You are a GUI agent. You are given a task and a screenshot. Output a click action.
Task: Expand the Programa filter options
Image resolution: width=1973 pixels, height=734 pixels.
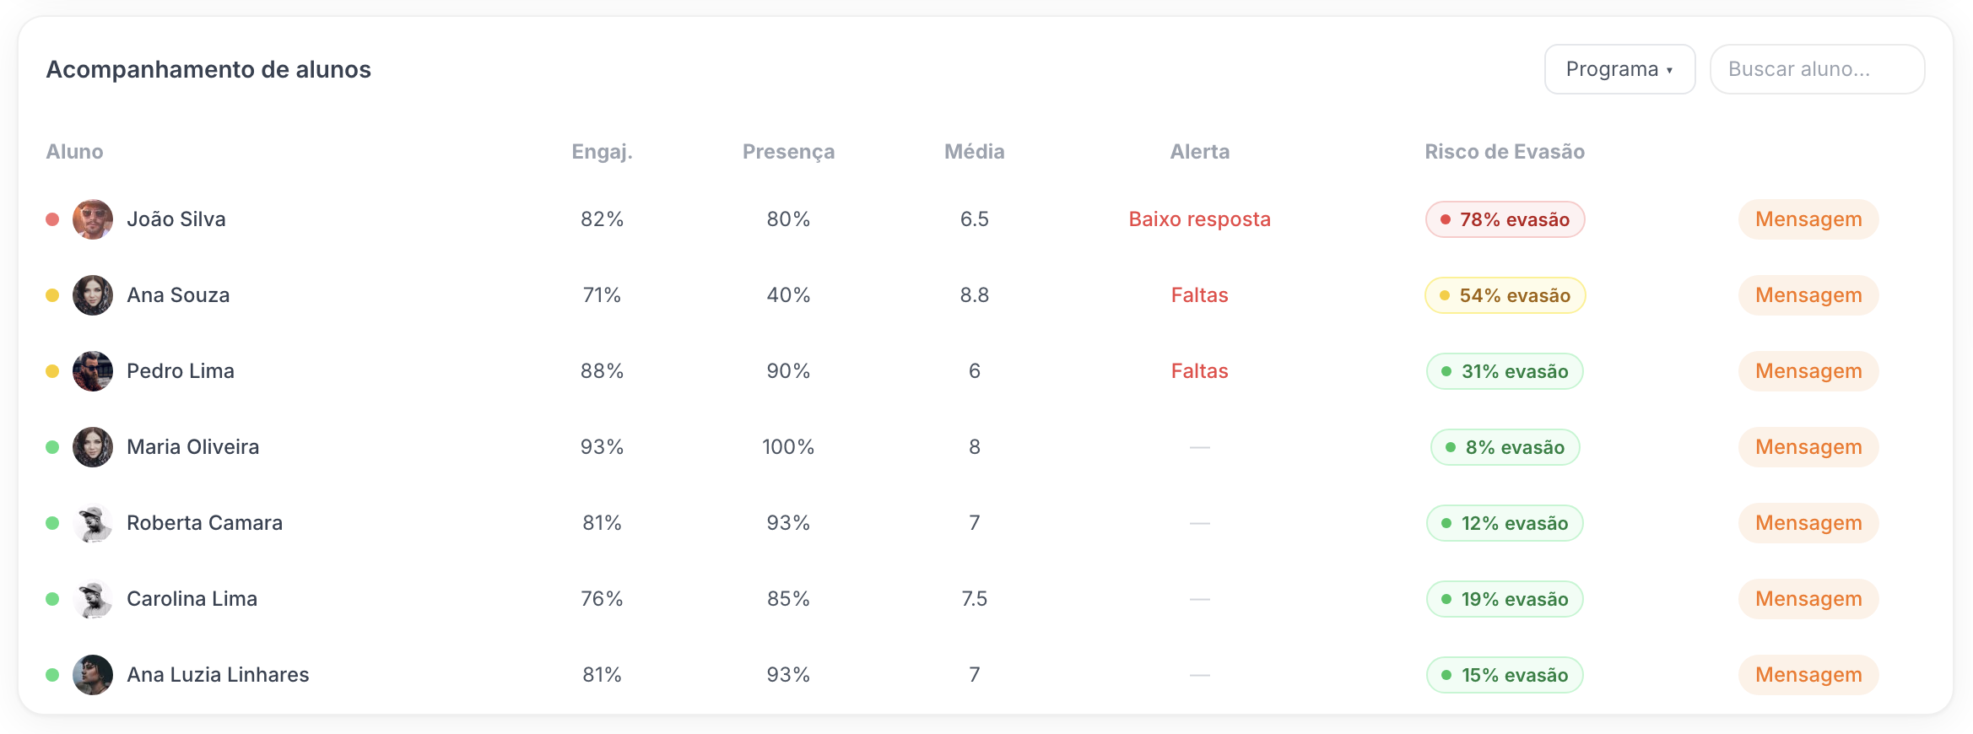click(1619, 68)
